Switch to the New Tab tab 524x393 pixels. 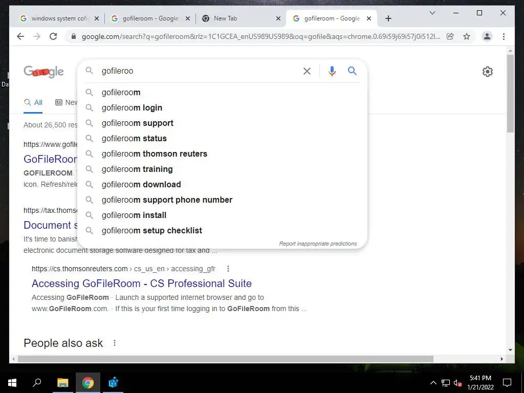[x=241, y=18]
